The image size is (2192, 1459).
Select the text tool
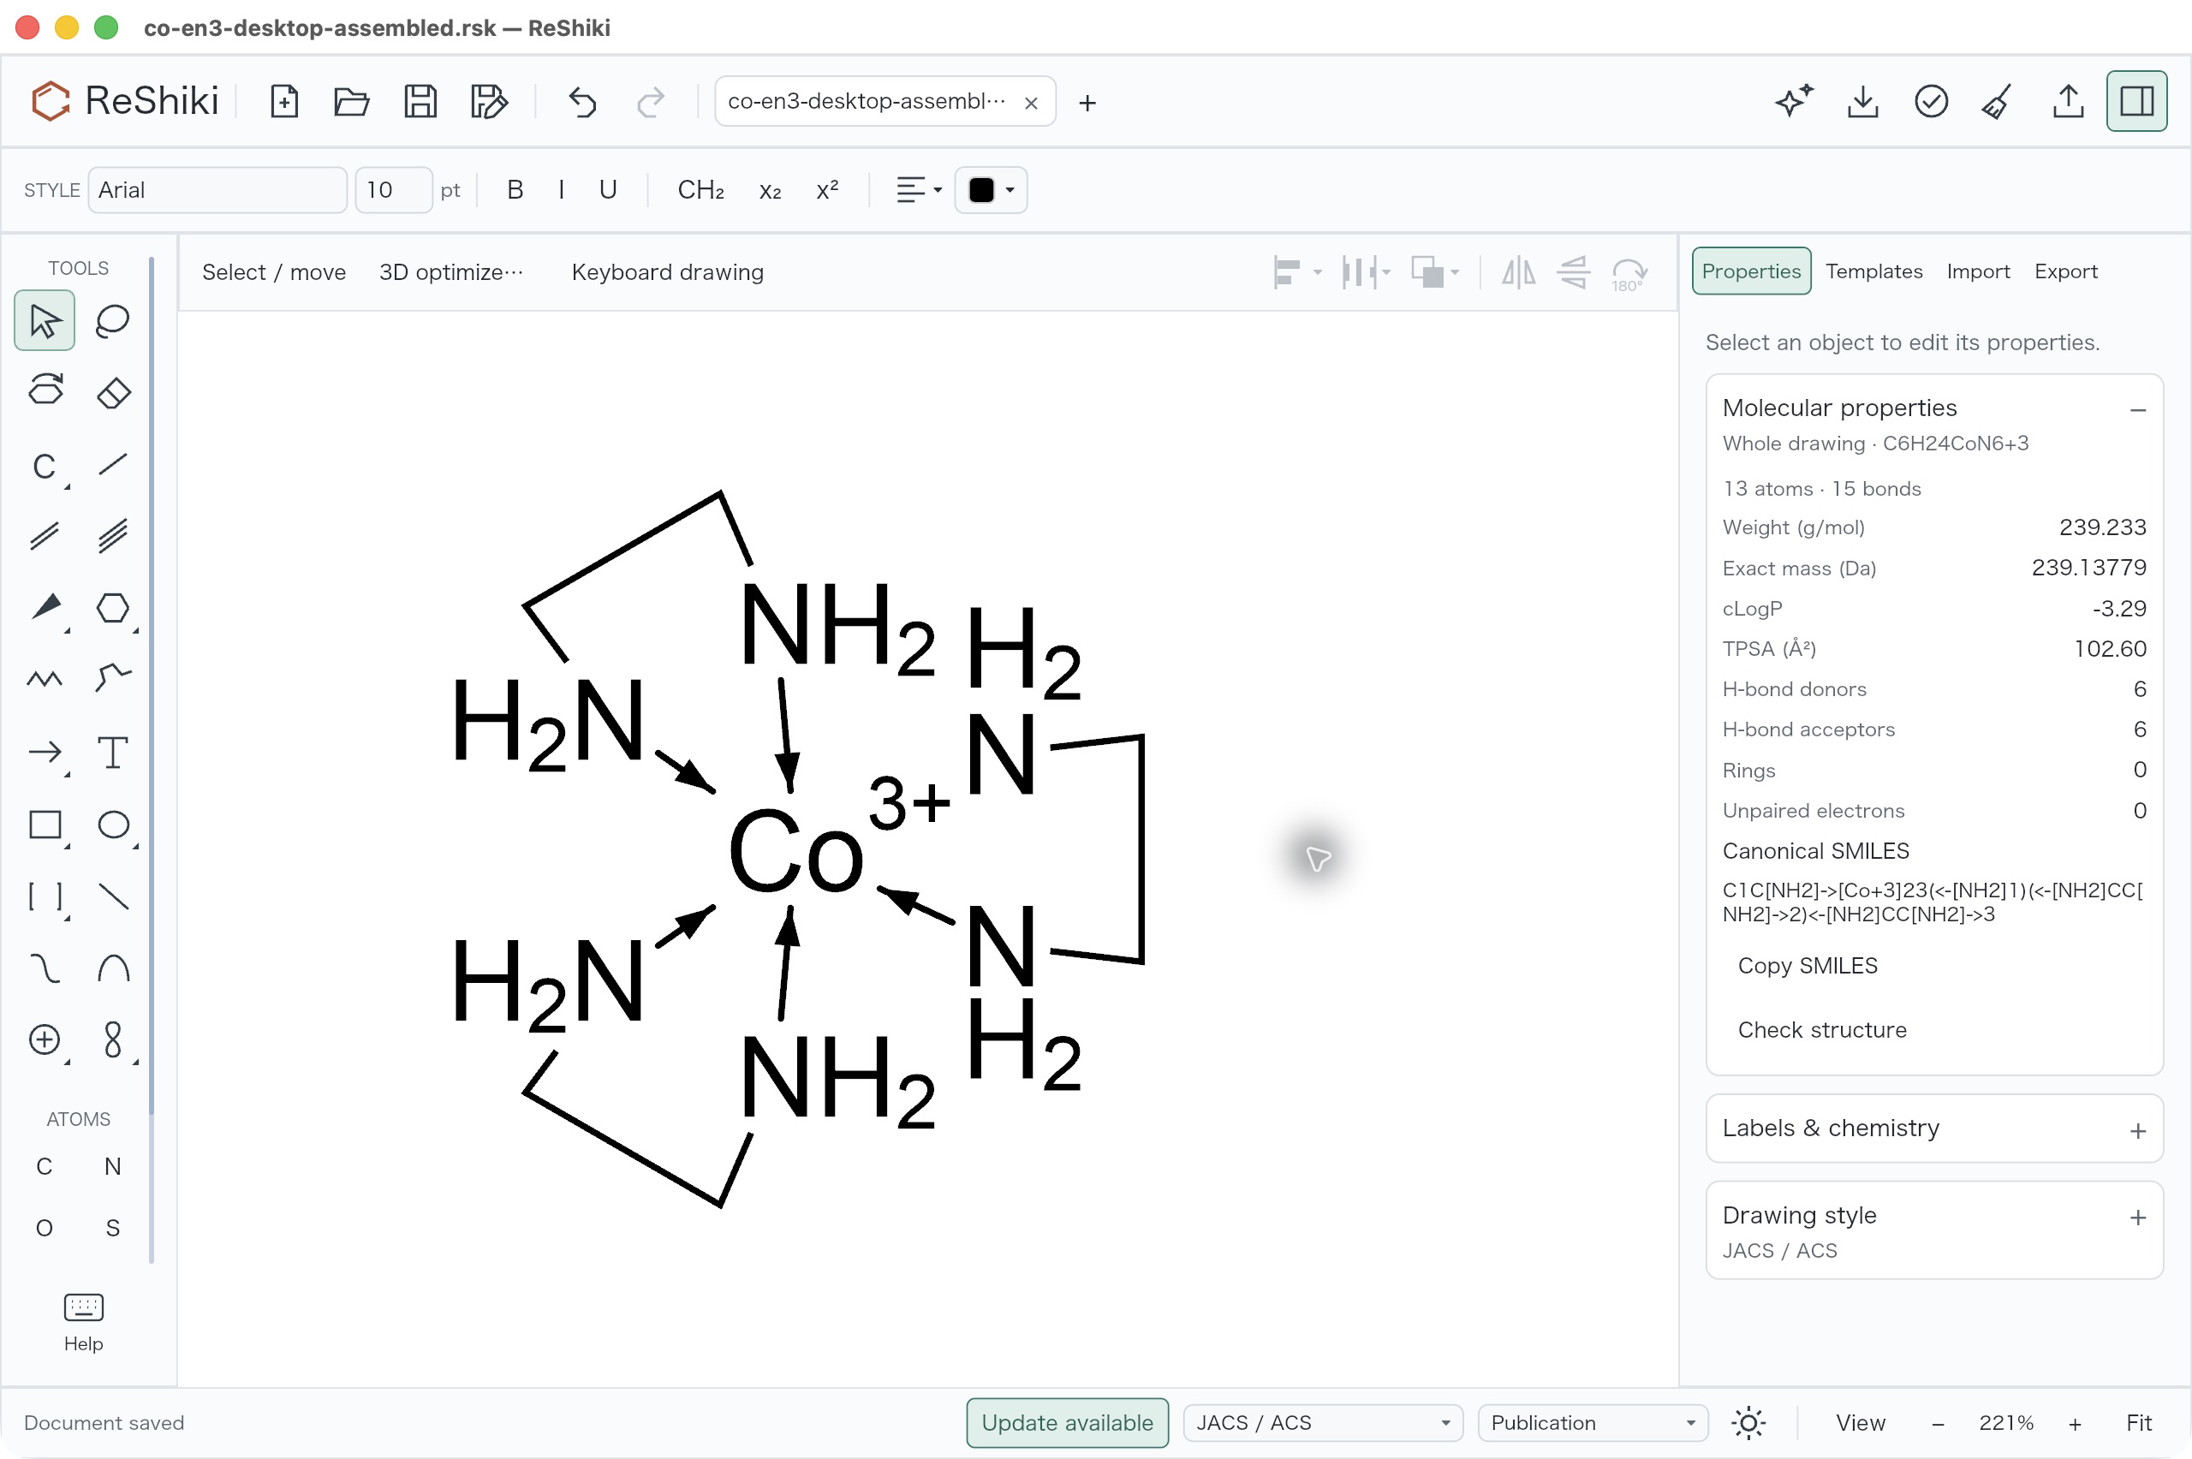click(x=112, y=752)
